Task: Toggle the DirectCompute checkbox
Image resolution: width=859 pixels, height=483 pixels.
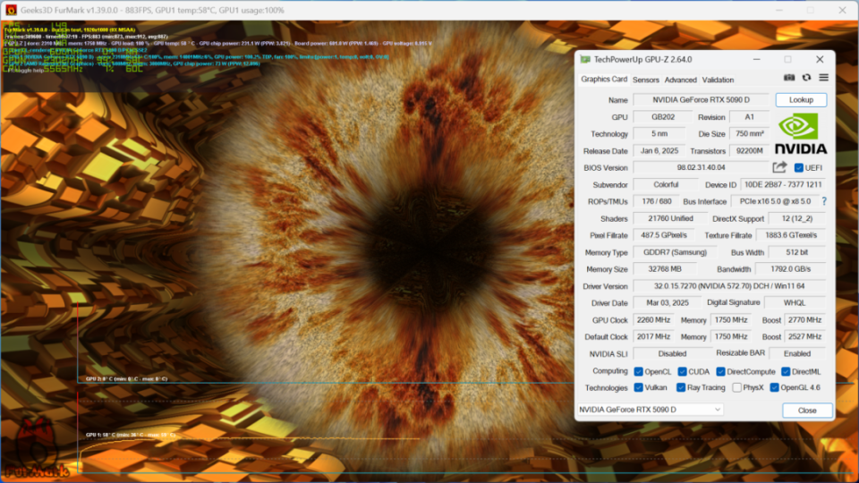Action: coord(720,371)
